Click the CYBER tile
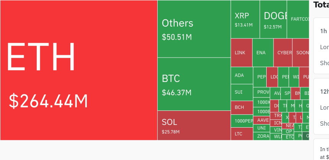329x160 pixels. tap(283, 53)
